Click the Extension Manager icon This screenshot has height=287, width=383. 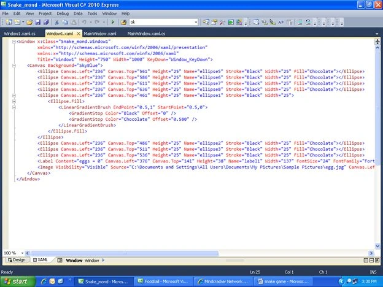pyautogui.click(x=239, y=22)
